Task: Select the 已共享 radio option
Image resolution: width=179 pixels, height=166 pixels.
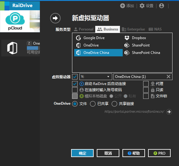Action: pos(93,104)
